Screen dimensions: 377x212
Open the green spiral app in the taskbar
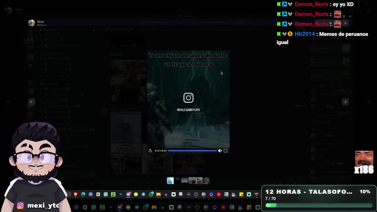[x=106, y=194]
